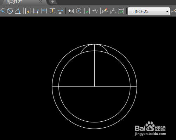Select the Diameter dimension tool
Viewport: 176px width, 140px height.
tap(10, 11)
